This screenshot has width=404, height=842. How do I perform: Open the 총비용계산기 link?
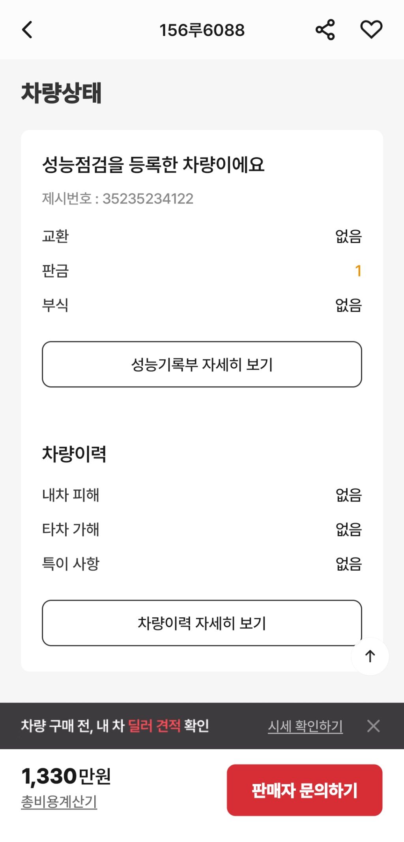pyautogui.click(x=59, y=801)
